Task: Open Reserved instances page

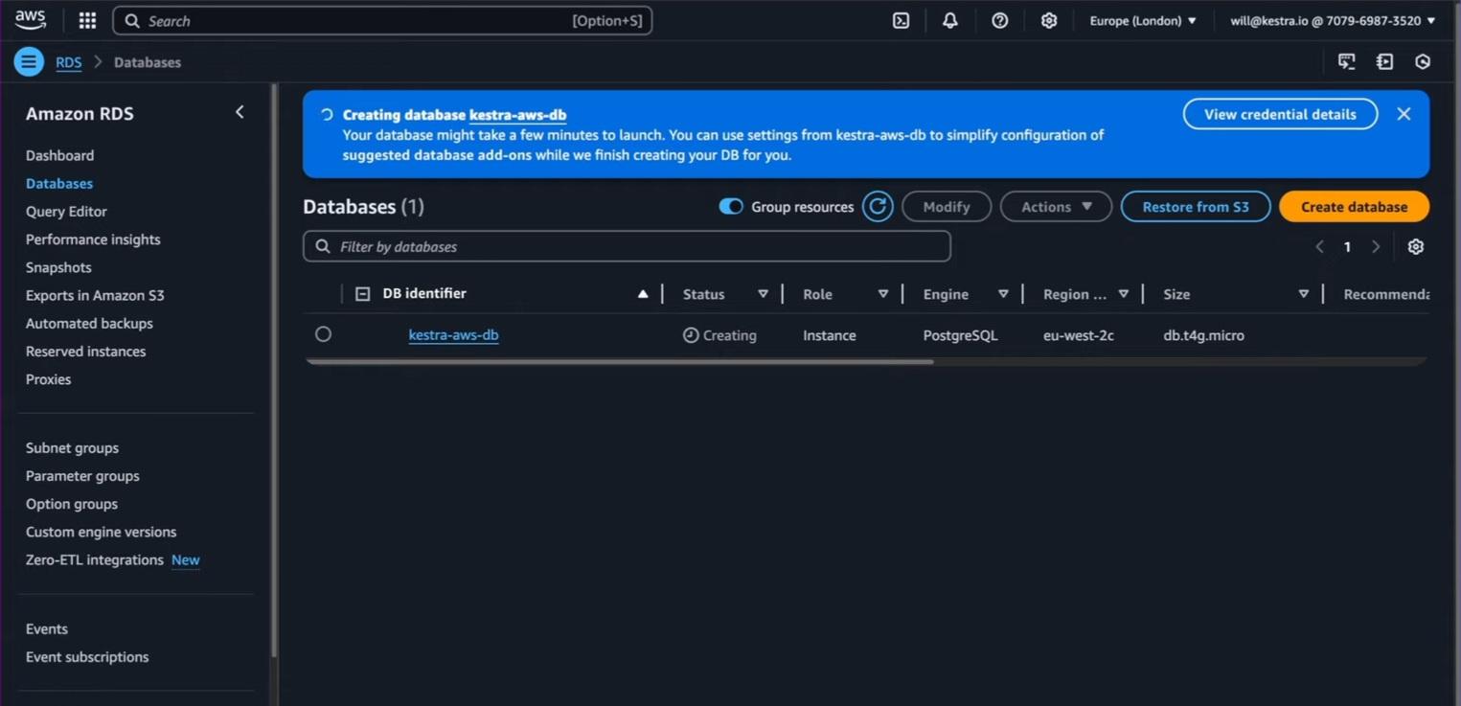Action: tap(86, 352)
